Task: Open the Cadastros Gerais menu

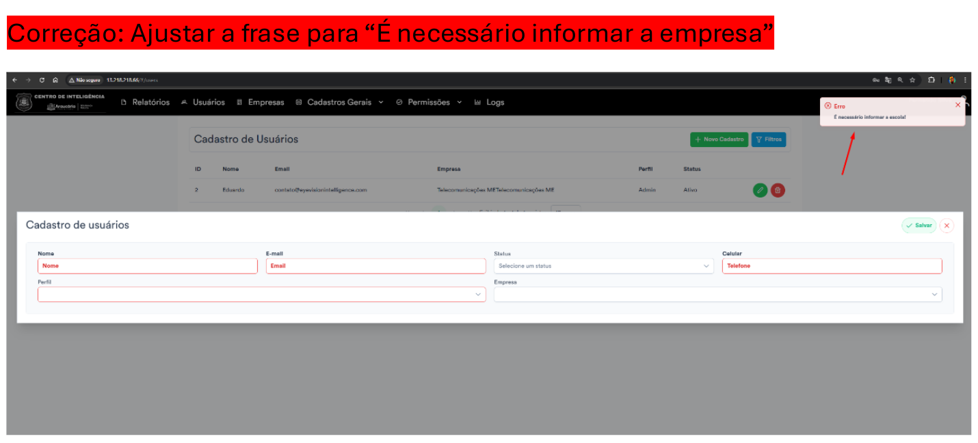Action: pos(339,103)
